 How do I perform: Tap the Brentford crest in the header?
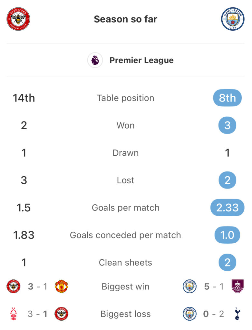(x=18, y=19)
